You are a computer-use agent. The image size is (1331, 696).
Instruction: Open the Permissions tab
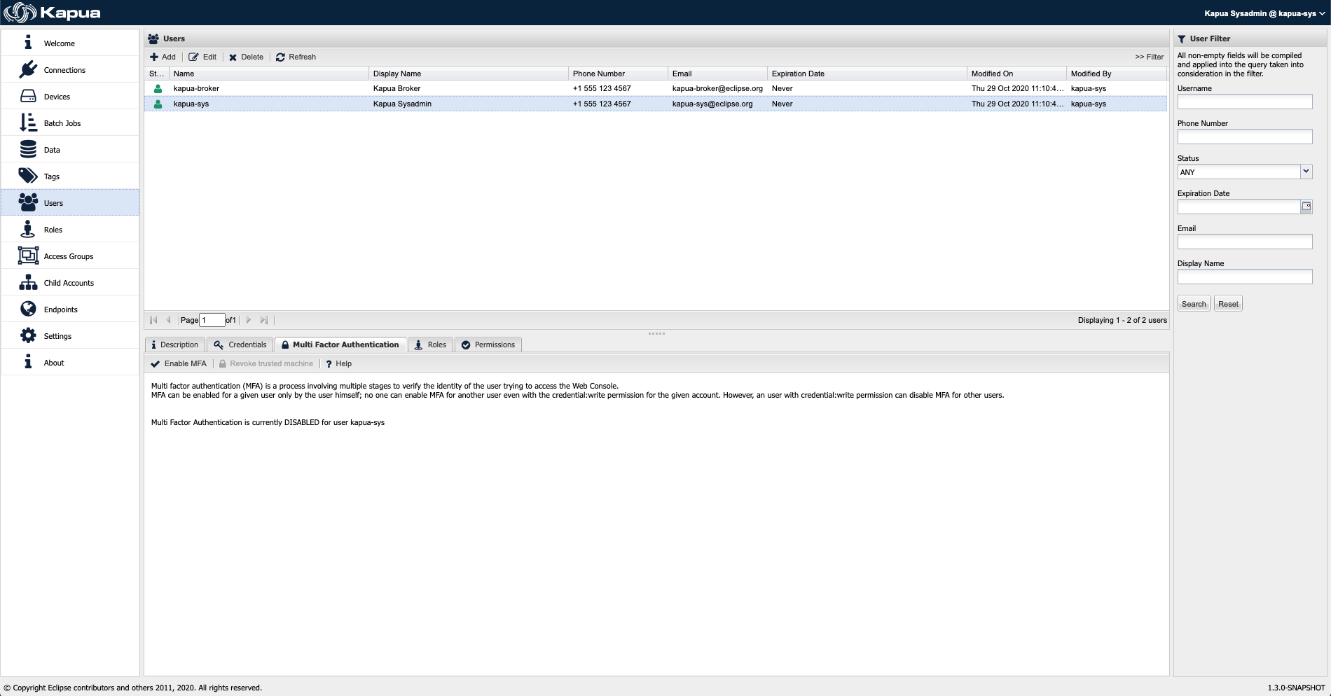click(x=488, y=344)
